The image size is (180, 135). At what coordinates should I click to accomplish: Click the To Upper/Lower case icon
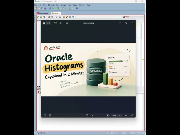click(x=73, y=17)
